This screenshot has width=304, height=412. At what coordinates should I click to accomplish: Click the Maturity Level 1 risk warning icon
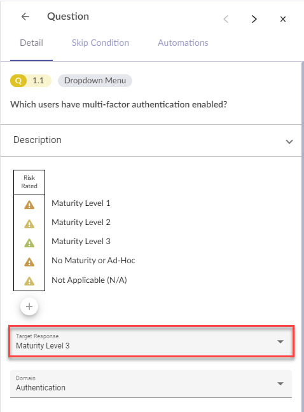pos(29,205)
